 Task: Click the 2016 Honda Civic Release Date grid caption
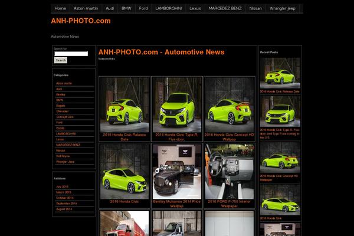[124, 137]
